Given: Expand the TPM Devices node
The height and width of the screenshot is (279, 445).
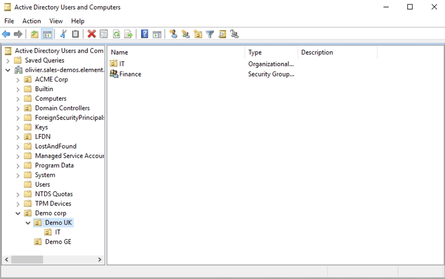Looking at the screenshot, I should pyautogui.click(x=18, y=204).
